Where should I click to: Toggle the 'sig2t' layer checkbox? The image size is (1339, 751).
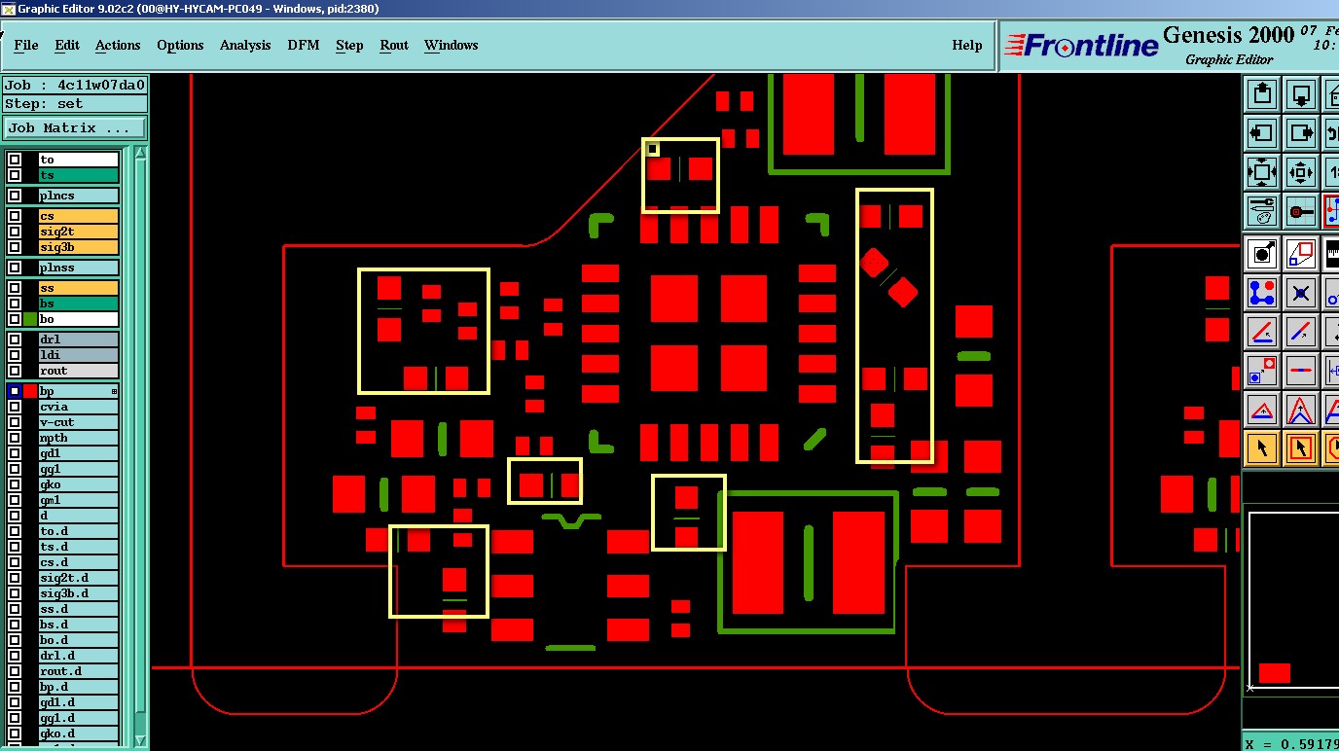tap(15, 232)
